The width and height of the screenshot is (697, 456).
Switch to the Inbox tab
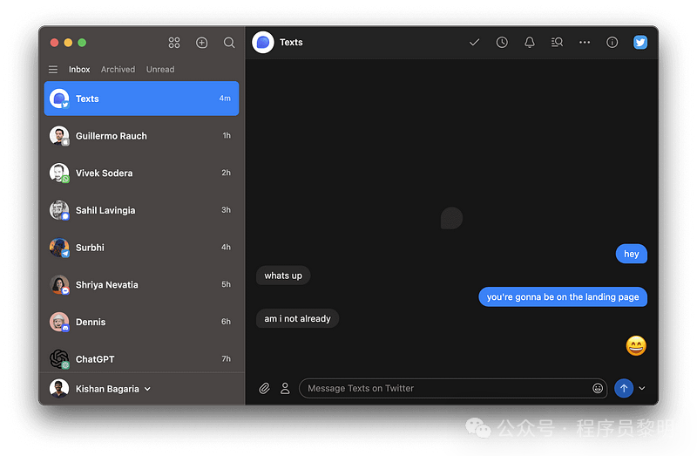coord(79,70)
